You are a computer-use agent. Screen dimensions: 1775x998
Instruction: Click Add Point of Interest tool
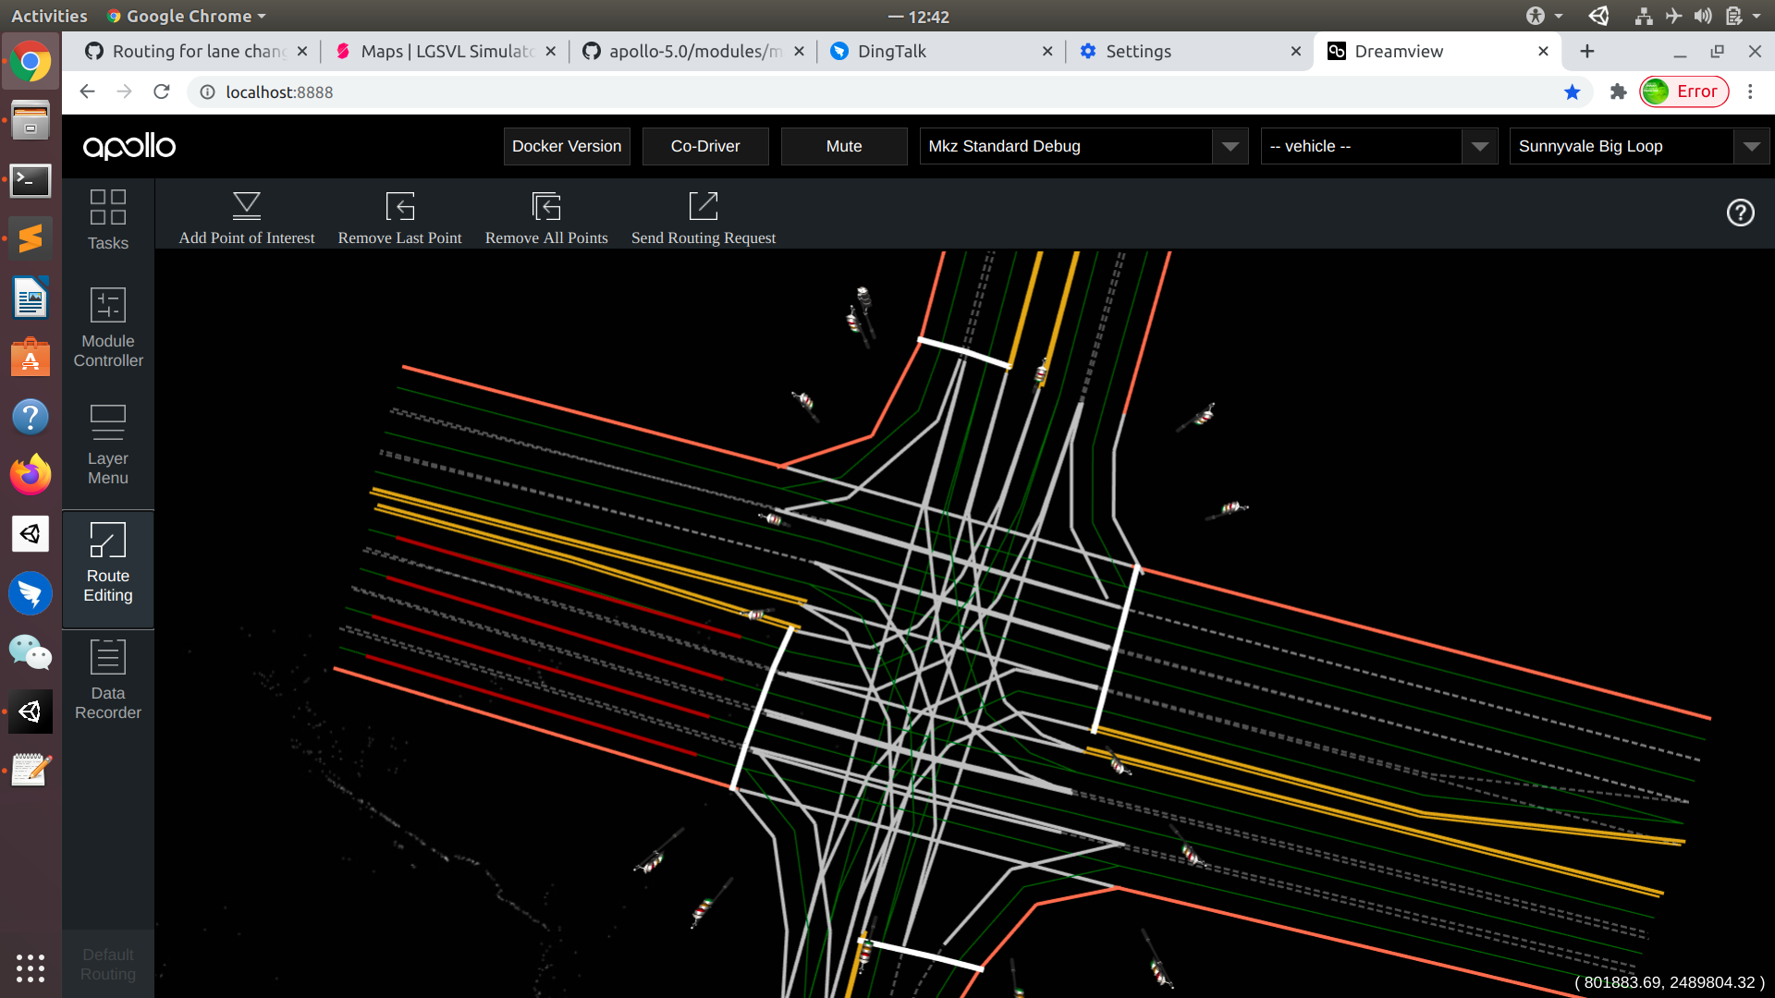pyautogui.click(x=247, y=218)
